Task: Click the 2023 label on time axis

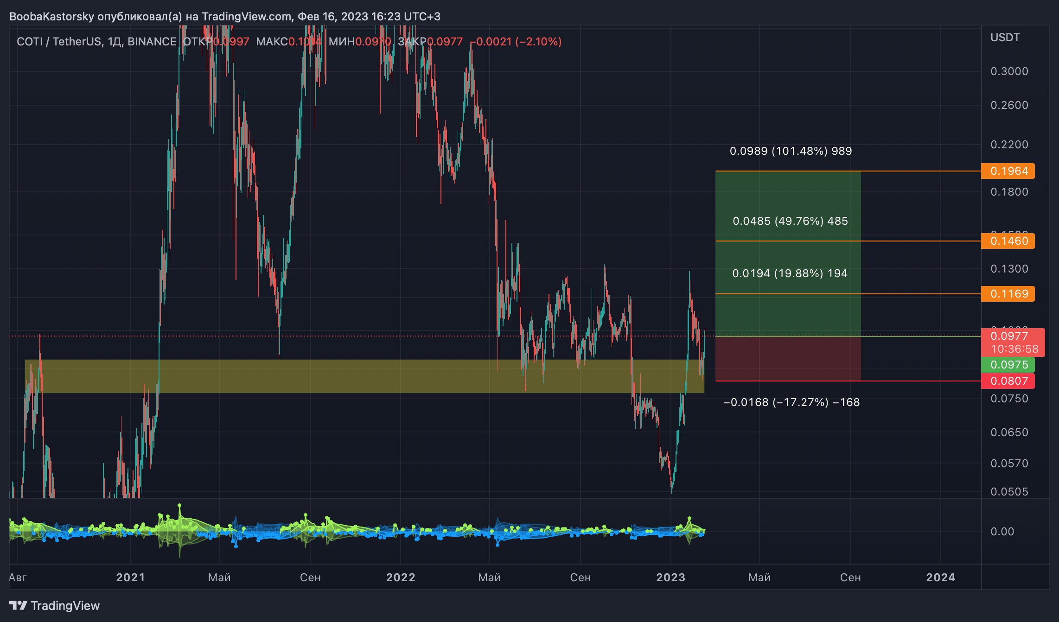Action: 670,578
